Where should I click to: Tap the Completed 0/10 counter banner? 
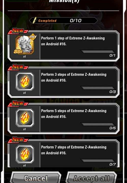(x=63, y=21)
